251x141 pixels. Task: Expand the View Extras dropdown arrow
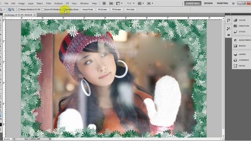click(x=122, y=3)
